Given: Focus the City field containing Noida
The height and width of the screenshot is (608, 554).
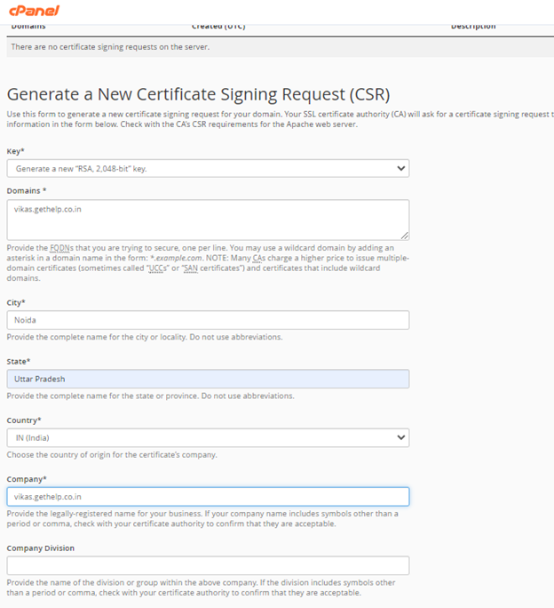Looking at the screenshot, I should pos(208,320).
